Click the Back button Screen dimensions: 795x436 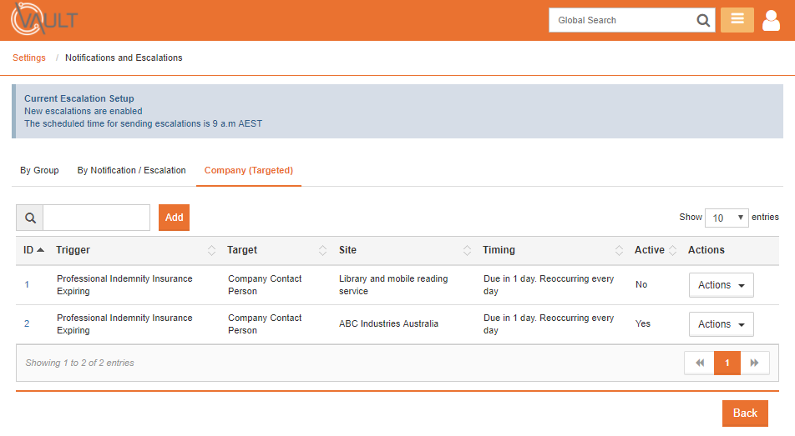pos(745,413)
